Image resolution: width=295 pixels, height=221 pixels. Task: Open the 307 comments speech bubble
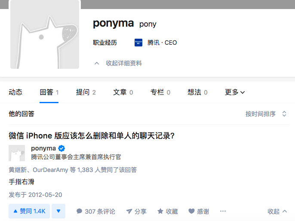[79, 212]
